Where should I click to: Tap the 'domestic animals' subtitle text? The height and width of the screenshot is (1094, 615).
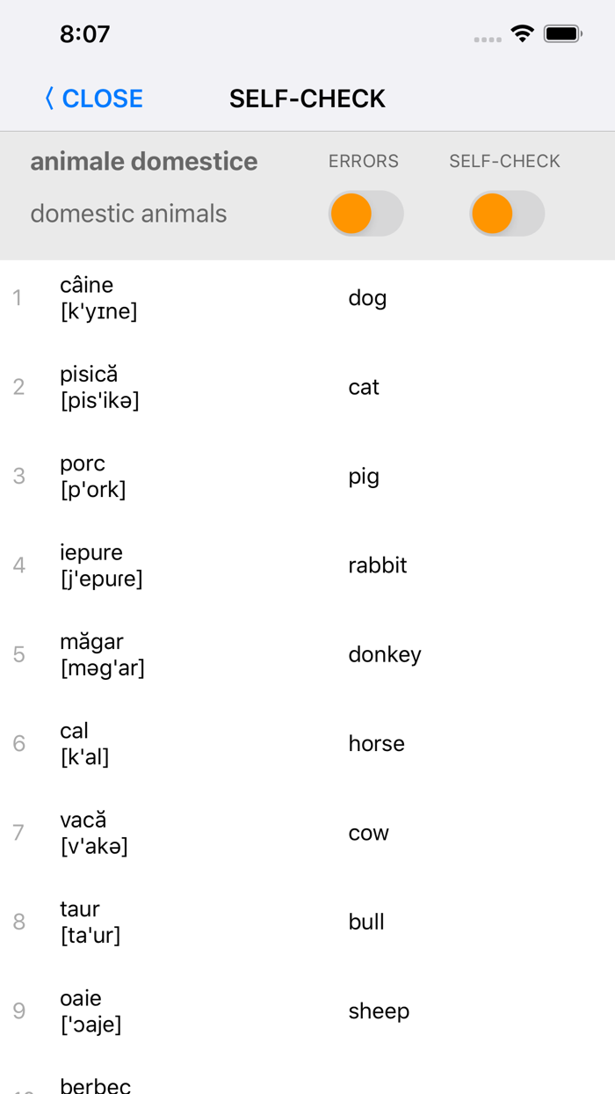point(128,213)
